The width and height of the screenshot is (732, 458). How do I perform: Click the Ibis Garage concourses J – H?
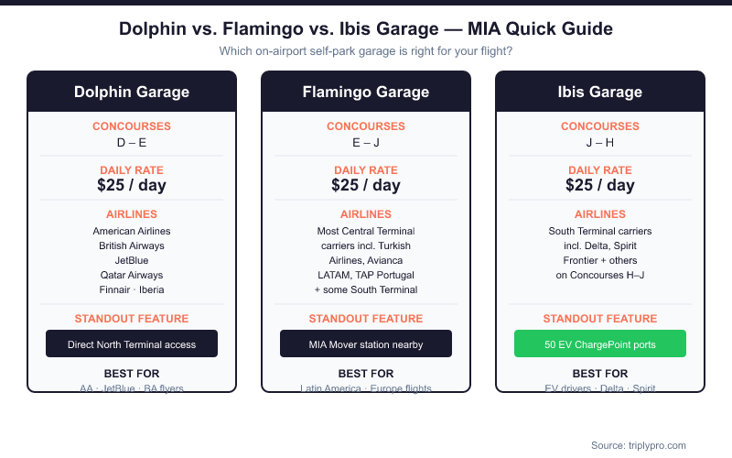click(x=600, y=143)
